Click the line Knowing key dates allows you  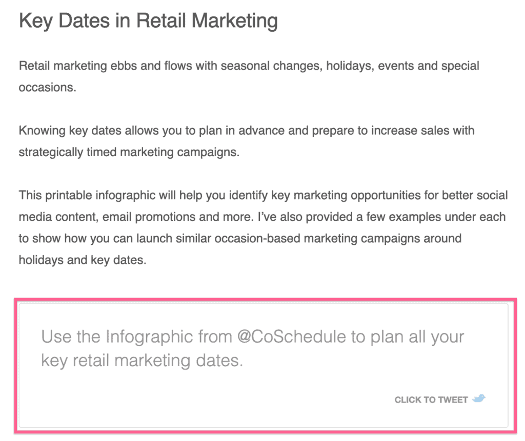(247, 131)
